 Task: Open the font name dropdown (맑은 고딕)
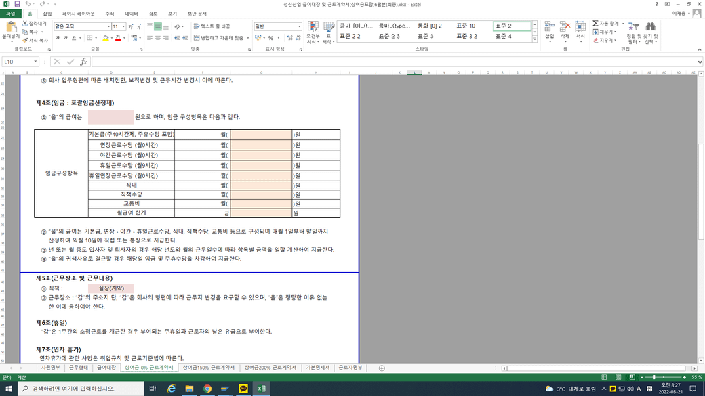click(108, 26)
